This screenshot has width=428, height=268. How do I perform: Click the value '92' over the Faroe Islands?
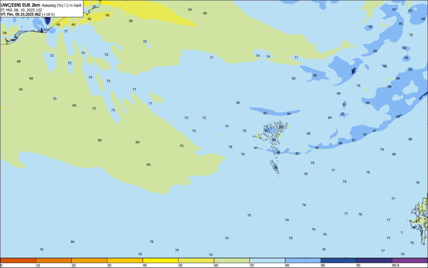(266, 131)
